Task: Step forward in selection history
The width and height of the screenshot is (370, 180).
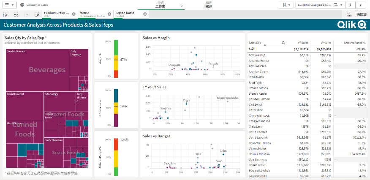Action: click(x=26, y=14)
